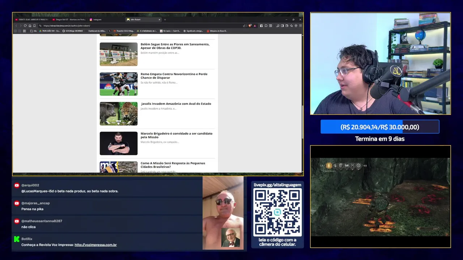Open article Javalis Invadem Amazônia com Aval do Estado

176,104
